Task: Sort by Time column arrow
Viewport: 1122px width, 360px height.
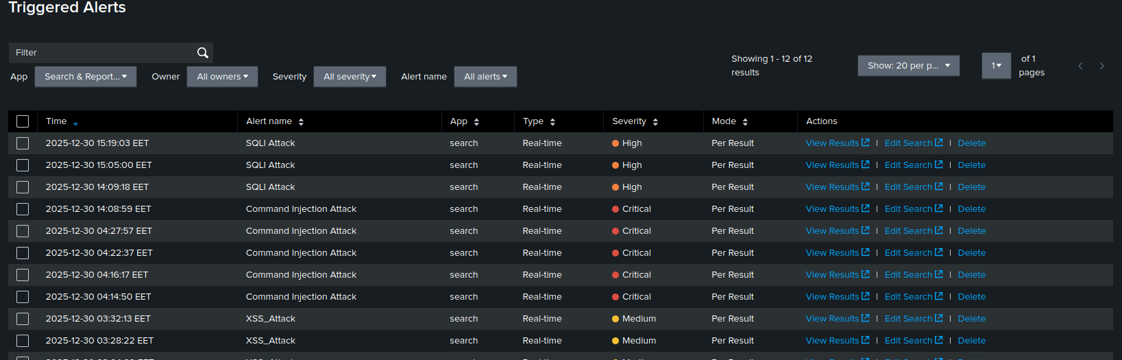Action: click(75, 123)
